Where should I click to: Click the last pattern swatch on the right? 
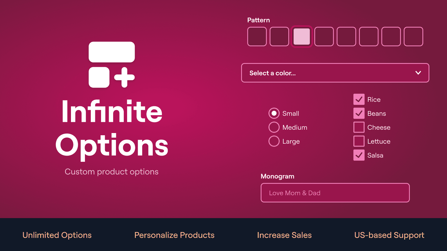tap(413, 37)
